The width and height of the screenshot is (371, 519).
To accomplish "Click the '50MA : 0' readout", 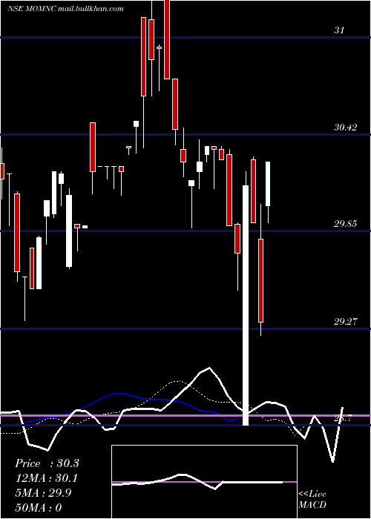I will click(39, 508).
